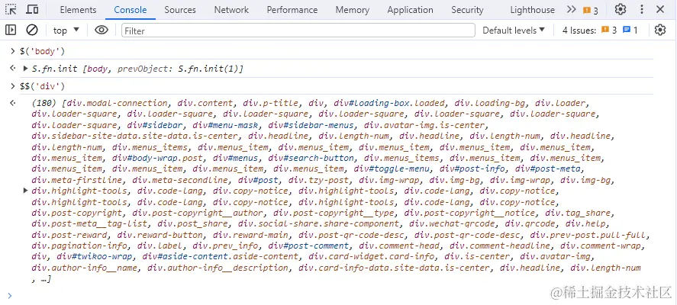Click div.author-info__description in the output

point(218,268)
